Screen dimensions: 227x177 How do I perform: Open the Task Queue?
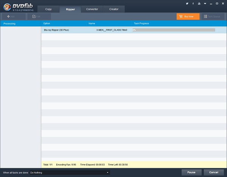coord(213,17)
